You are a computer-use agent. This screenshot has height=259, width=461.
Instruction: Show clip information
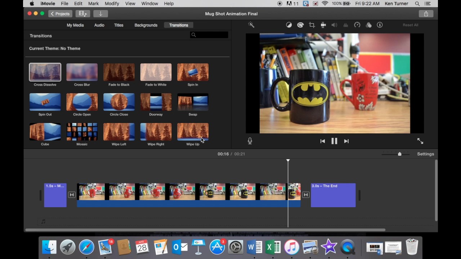pyautogui.click(x=380, y=25)
